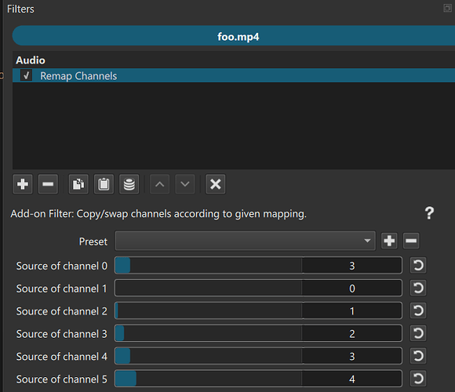Click the Source of channel 5 label
The width and height of the screenshot is (455, 392).
[62, 379]
